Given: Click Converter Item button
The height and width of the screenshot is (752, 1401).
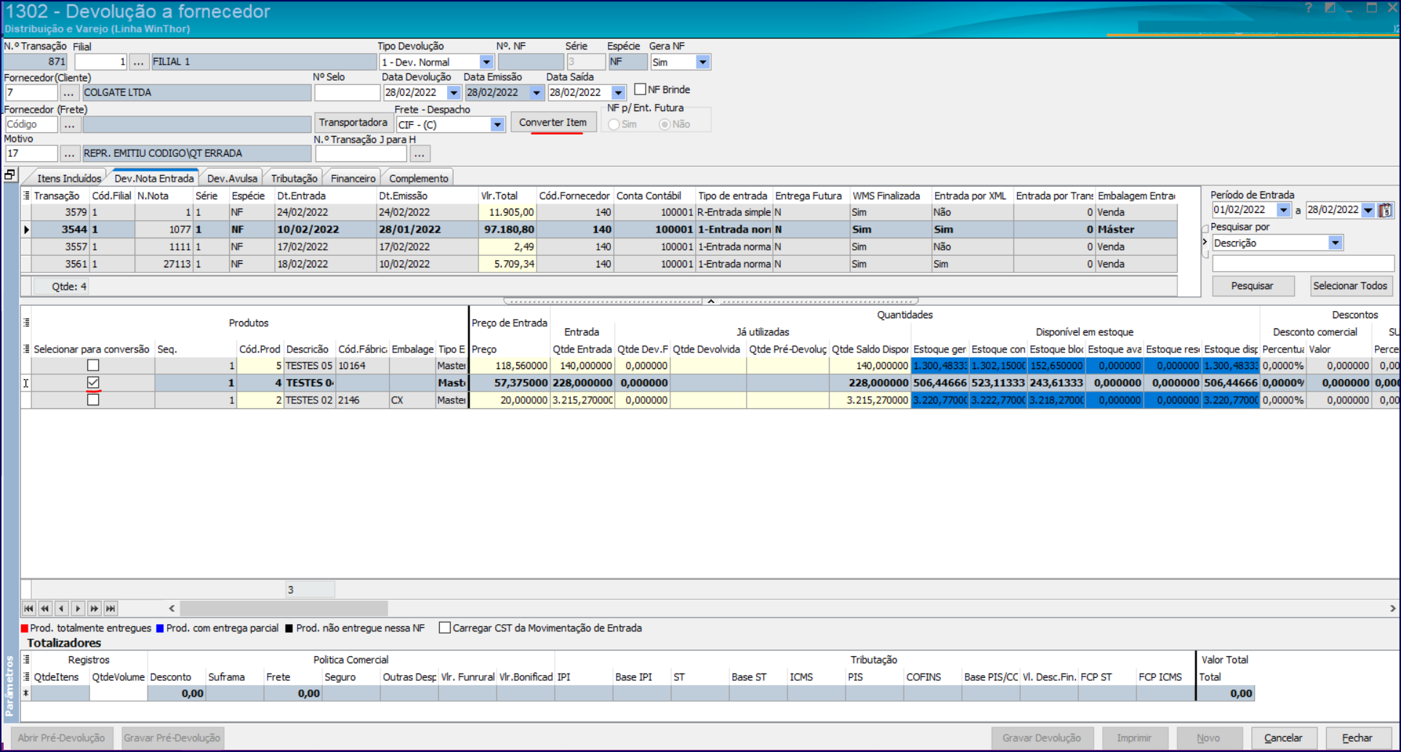Looking at the screenshot, I should tap(553, 122).
